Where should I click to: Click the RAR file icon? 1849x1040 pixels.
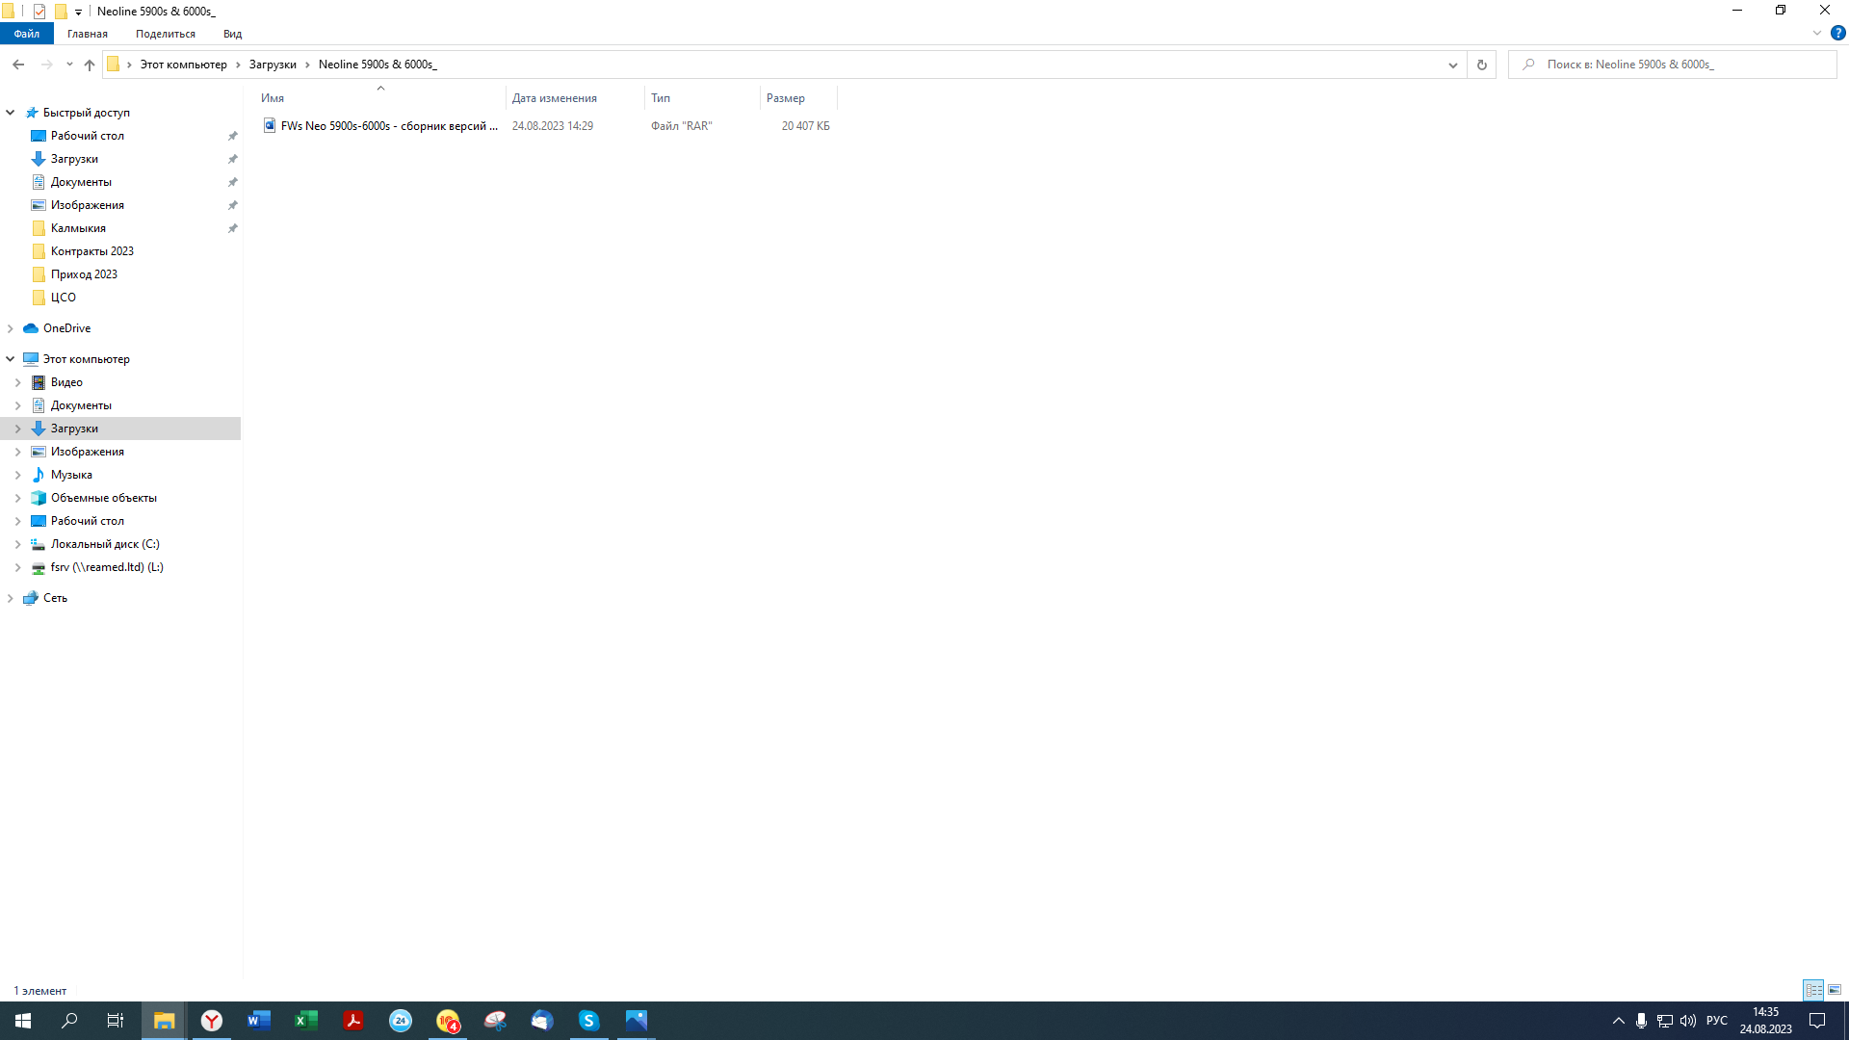[270, 126]
